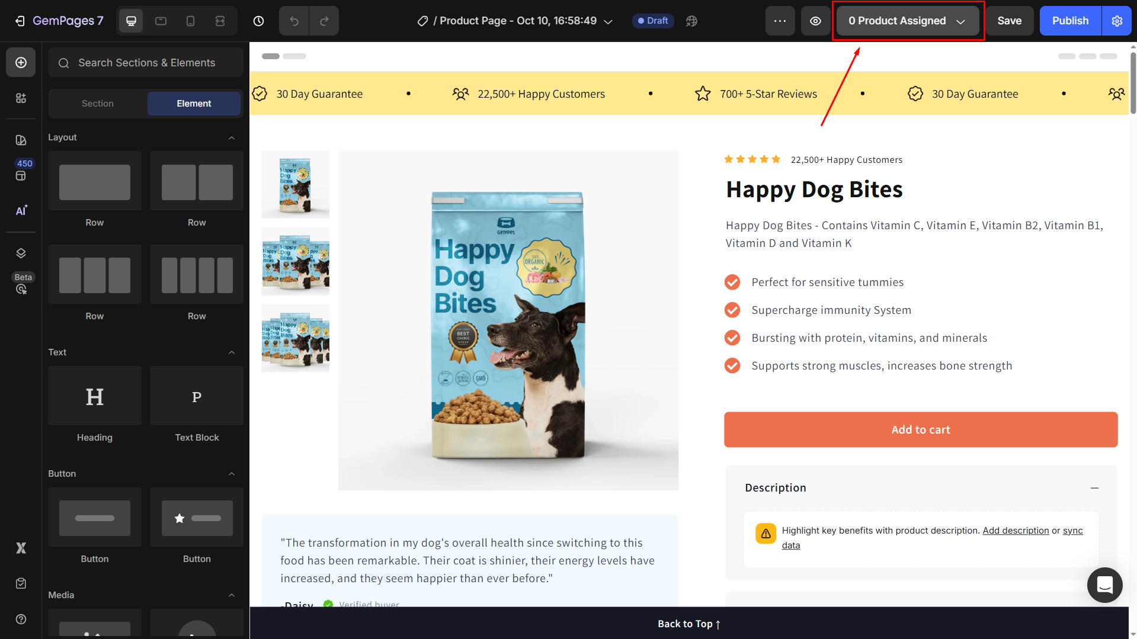The image size is (1137, 639).
Task: Open the AI assistant in left sidebar
Action: (x=21, y=211)
